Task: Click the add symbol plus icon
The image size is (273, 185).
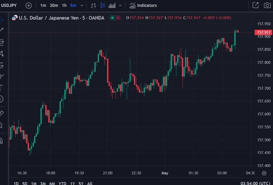Action: [29, 6]
